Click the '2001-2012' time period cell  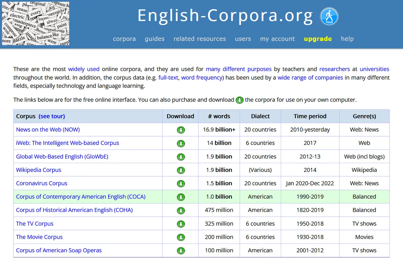pyautogui.click(x=310, y=251)
